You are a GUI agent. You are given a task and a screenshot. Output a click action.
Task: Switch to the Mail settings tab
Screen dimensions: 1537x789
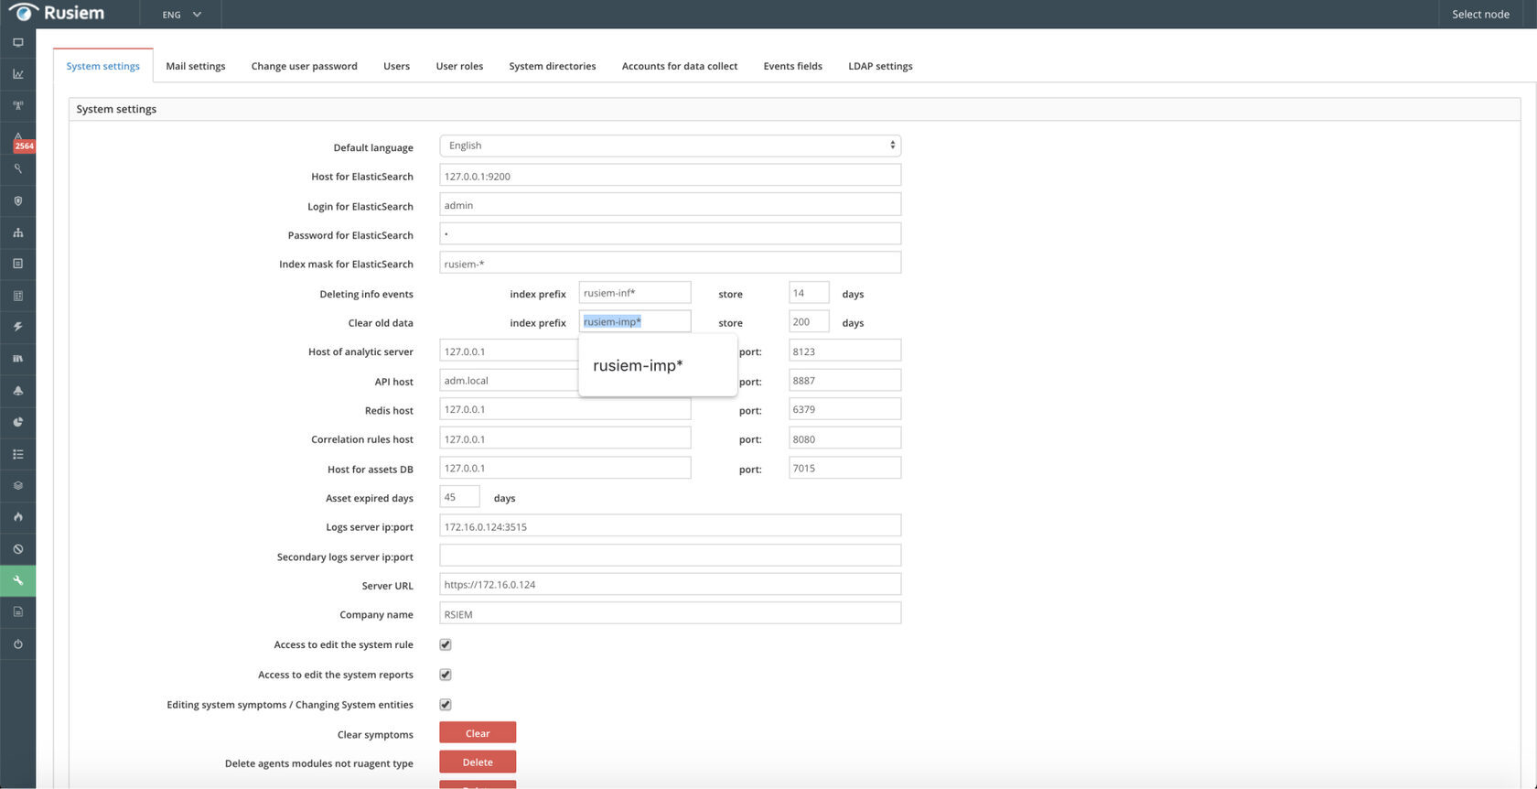(x=196, y=66)
